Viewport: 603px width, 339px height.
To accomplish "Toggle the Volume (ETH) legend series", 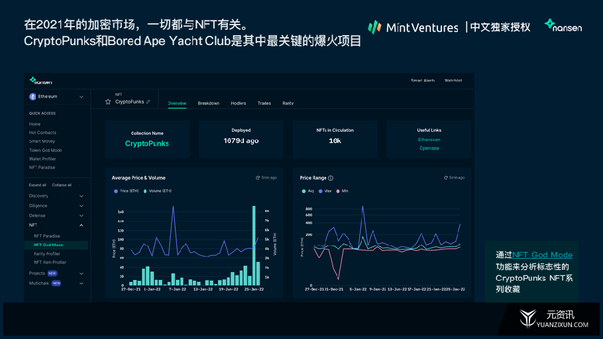I will pyautogui.click(x=157, y=191).
